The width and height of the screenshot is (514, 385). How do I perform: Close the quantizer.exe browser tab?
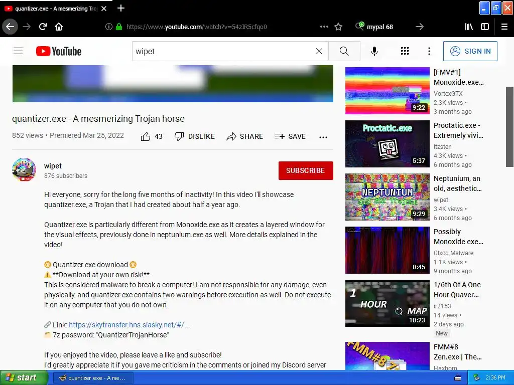pyautogui.click(x=104, y=9)
